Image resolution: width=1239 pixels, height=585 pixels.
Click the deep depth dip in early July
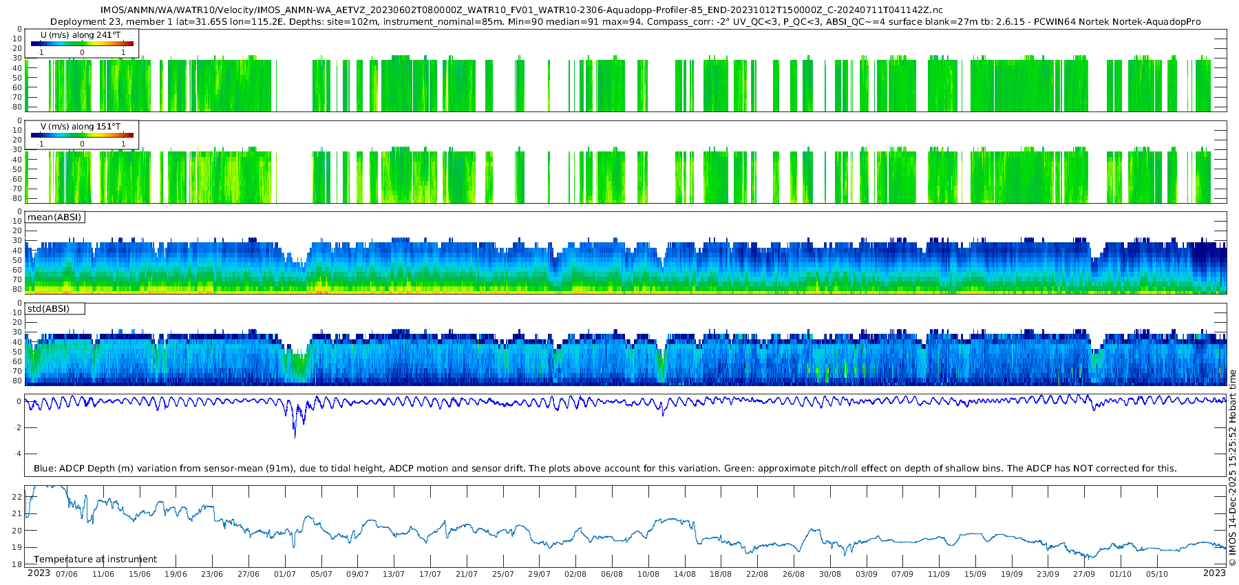click(x=295, y=432)
